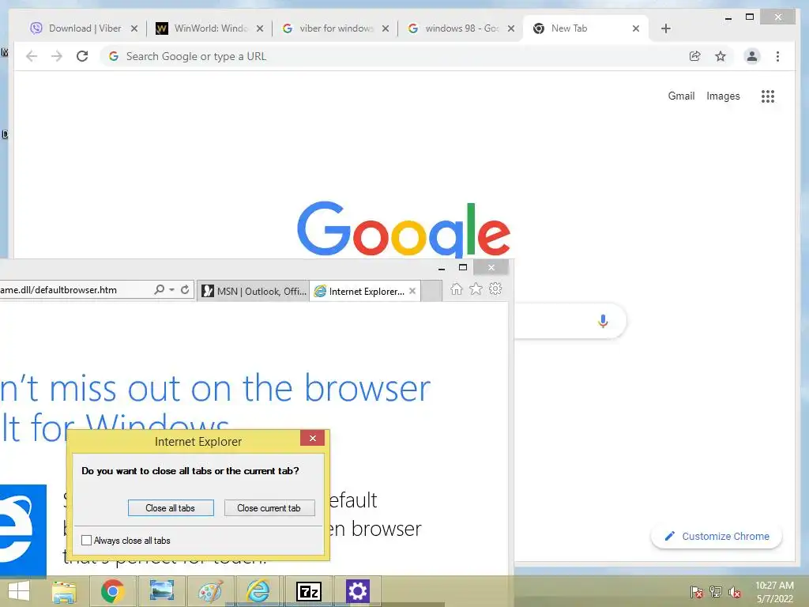Reload the page in Chrome

pos(82,56)
